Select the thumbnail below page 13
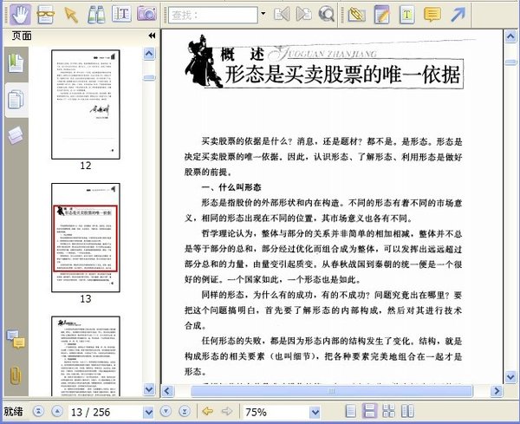Image resolution: width=520 pixels, height=424 pixels. [x=86, y=356]
